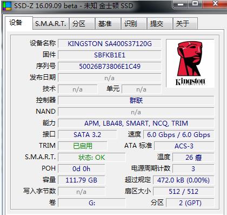The image size is (227, 215).
Task: Minimize the SSD-Z window
Action: pyautogui.click(x=181, y=4)
